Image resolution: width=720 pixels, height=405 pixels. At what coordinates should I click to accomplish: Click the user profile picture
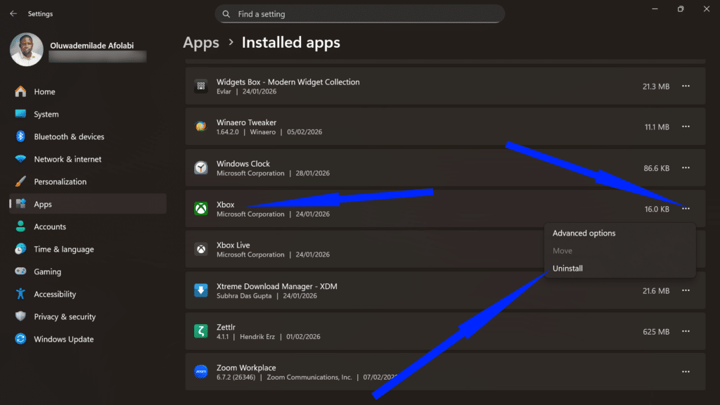click(x=26, y=50)
